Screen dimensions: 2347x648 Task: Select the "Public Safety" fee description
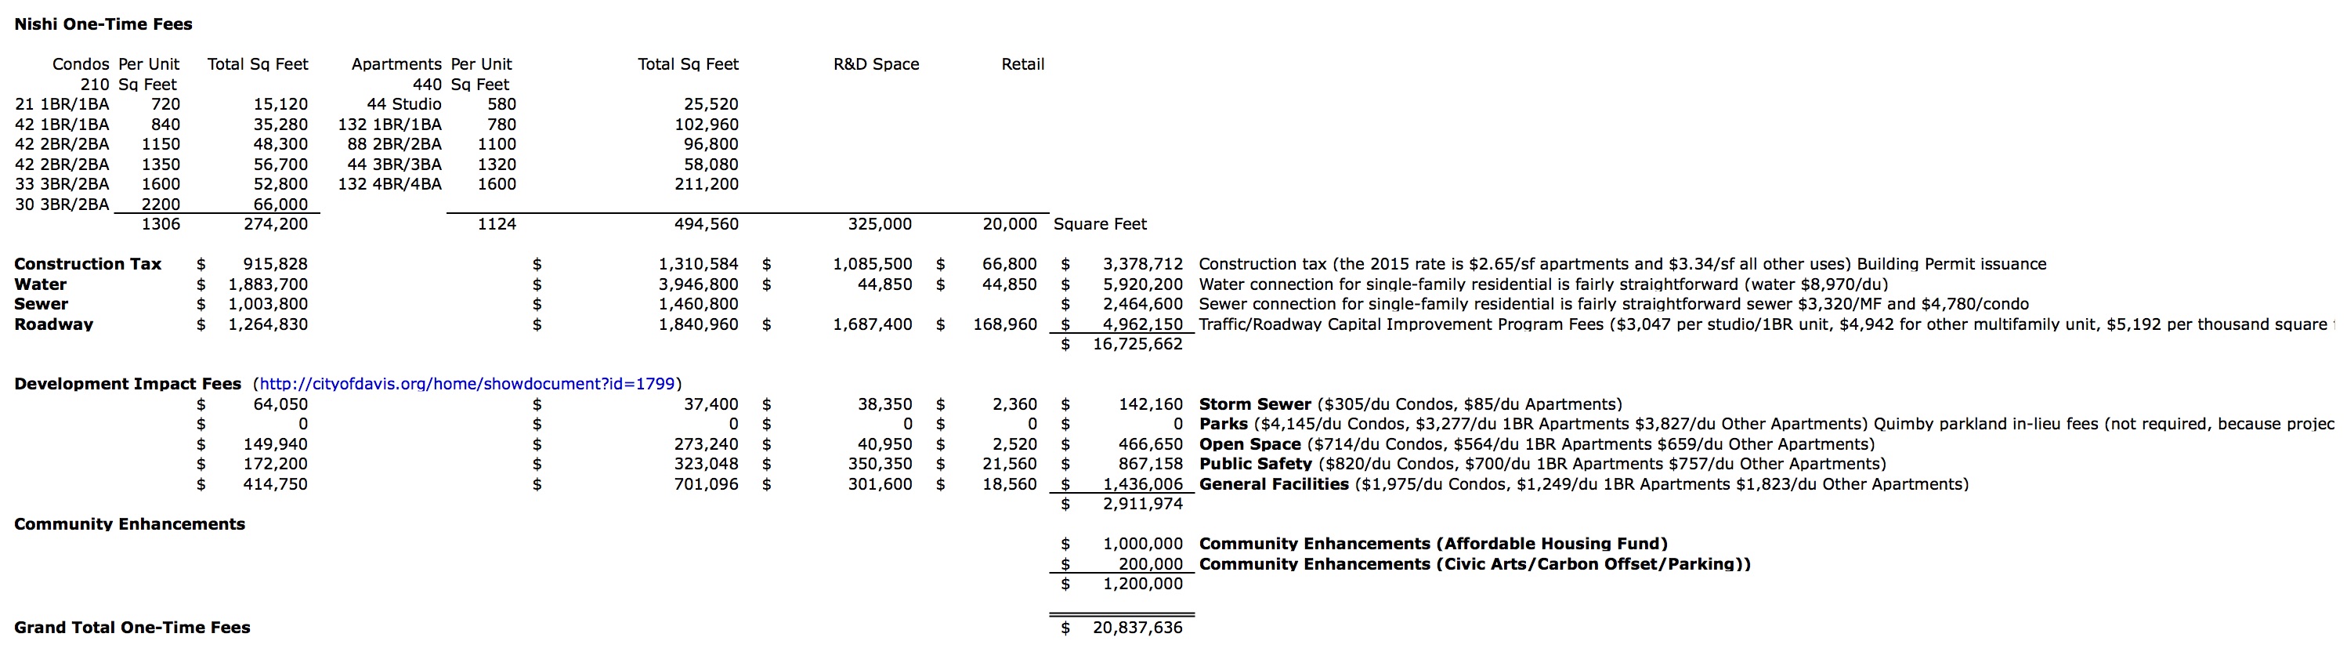pos(1255,464)
